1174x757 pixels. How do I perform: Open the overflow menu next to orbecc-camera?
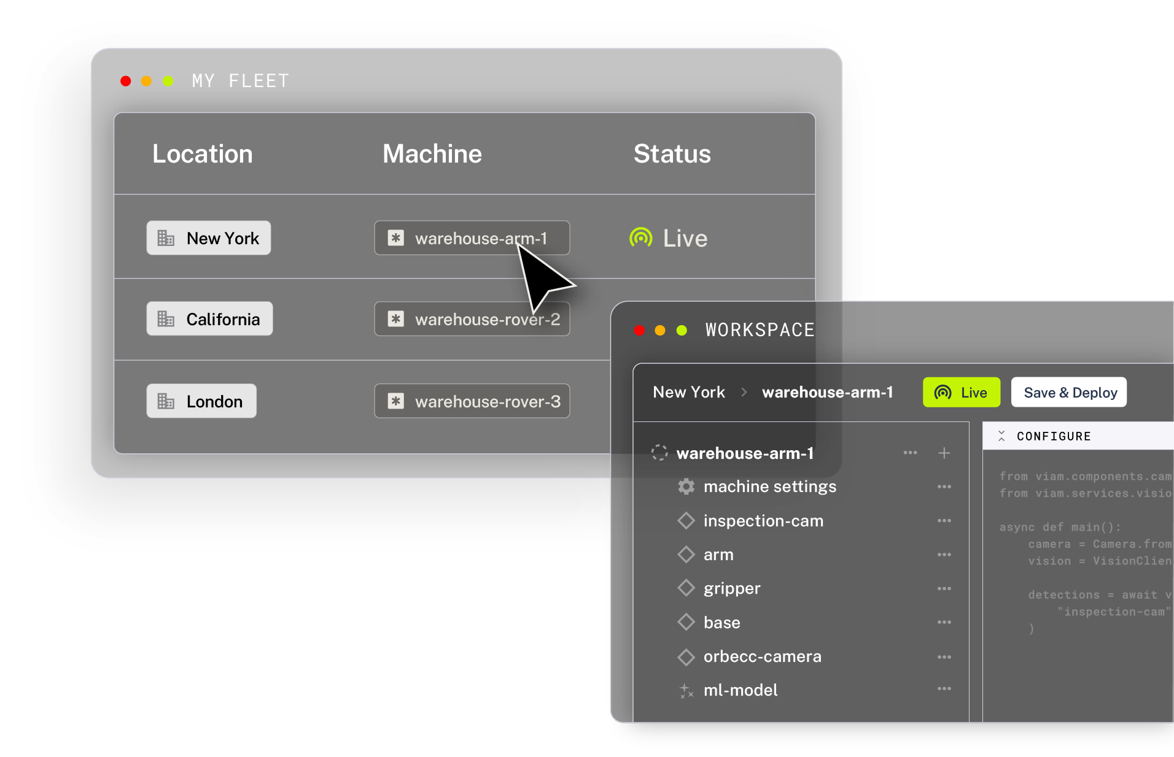coord(944,656)
